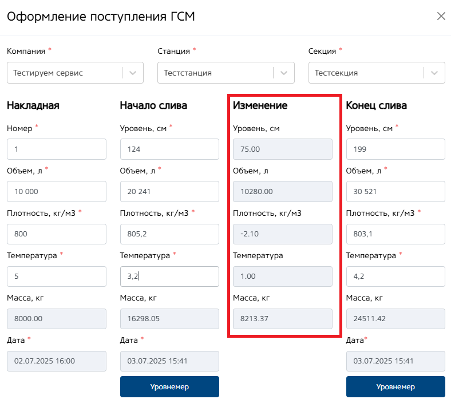Viewport: 451px width, 403px height.
Task: Click Конец слива Объем field 30 521
Action: [x=395, y=192]
